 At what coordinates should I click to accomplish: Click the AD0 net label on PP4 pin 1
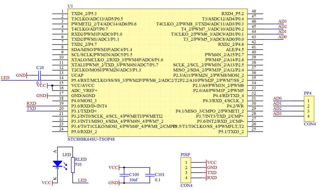point(277,98)
